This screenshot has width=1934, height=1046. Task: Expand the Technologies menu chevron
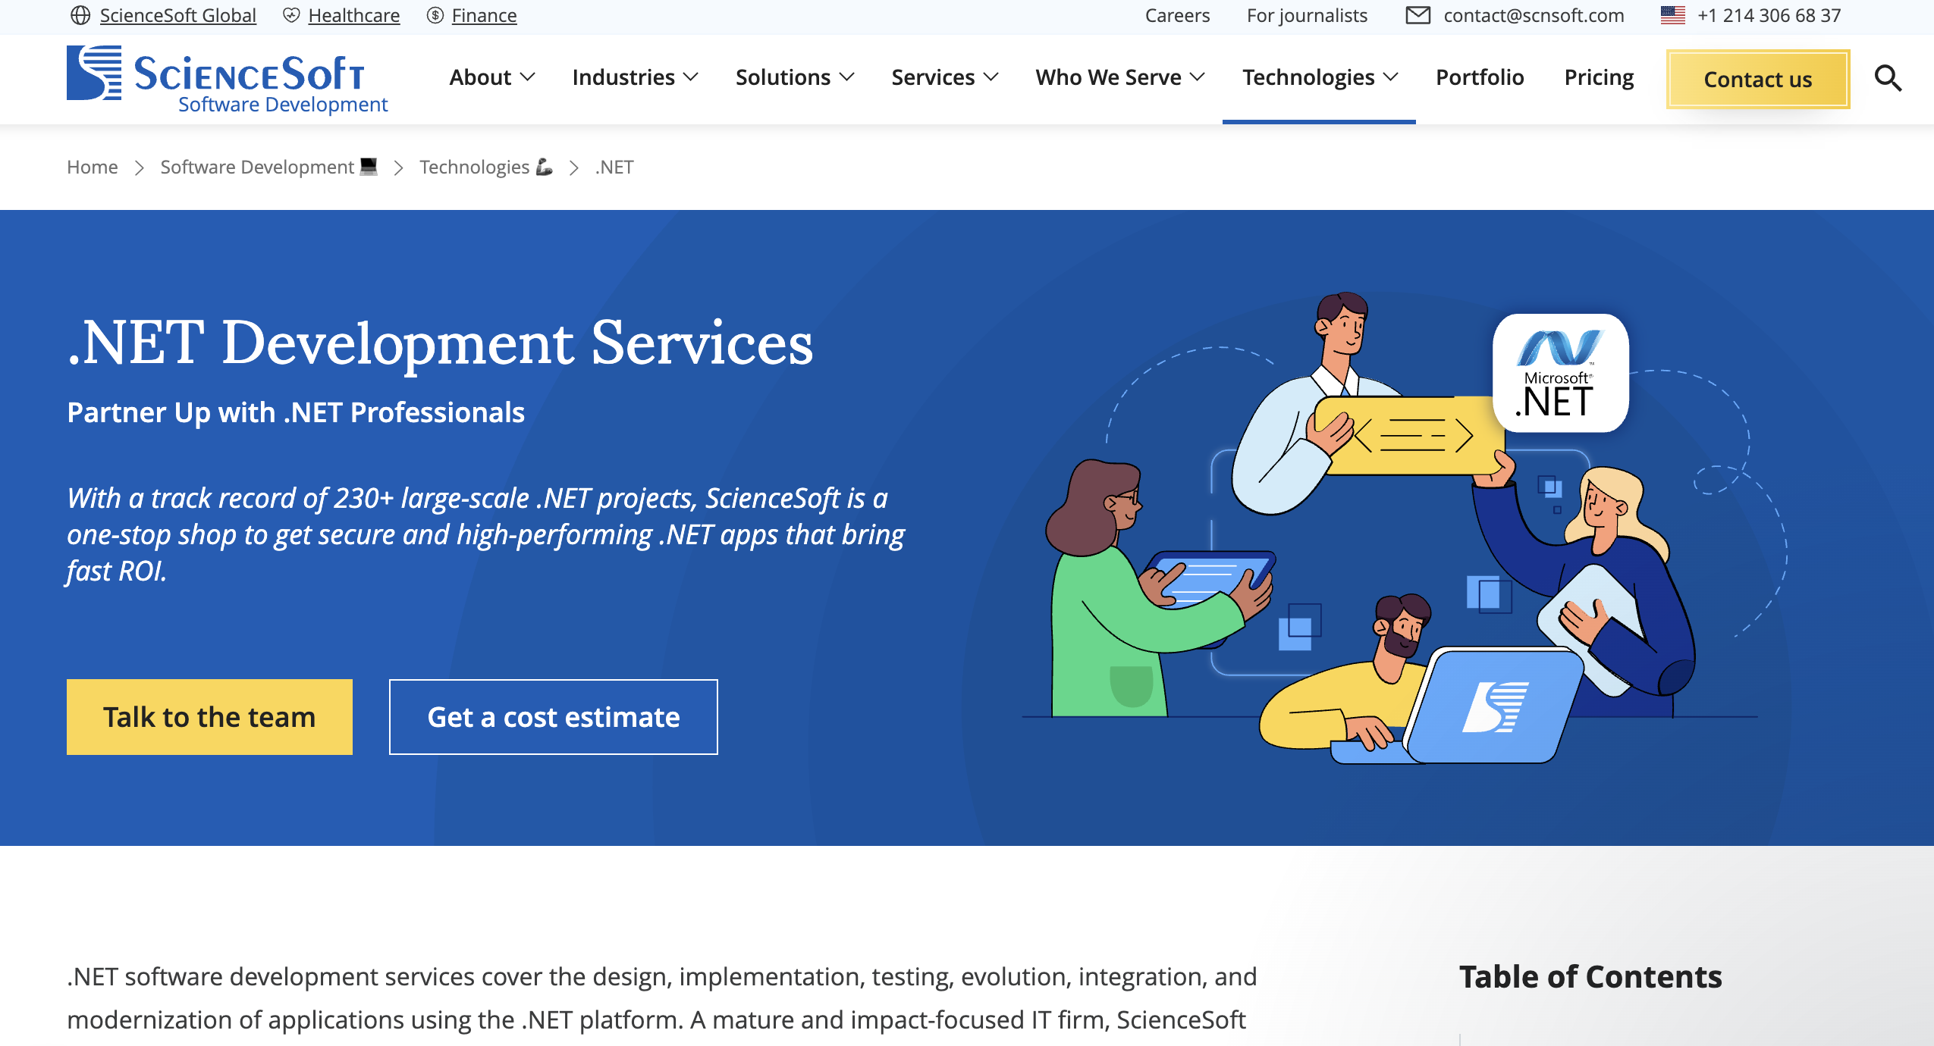1391,77
